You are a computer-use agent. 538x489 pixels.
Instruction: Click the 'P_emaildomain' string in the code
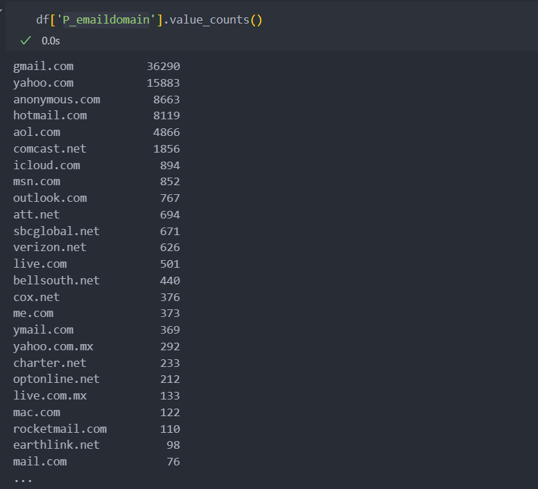(x=106, y=20)
